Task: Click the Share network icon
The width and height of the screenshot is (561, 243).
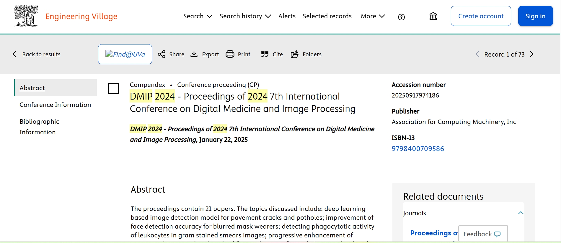Action: click(162, 54)
